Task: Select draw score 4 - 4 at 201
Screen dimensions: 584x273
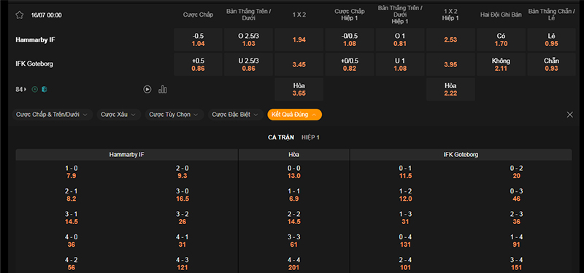Action: click(294, 264)
